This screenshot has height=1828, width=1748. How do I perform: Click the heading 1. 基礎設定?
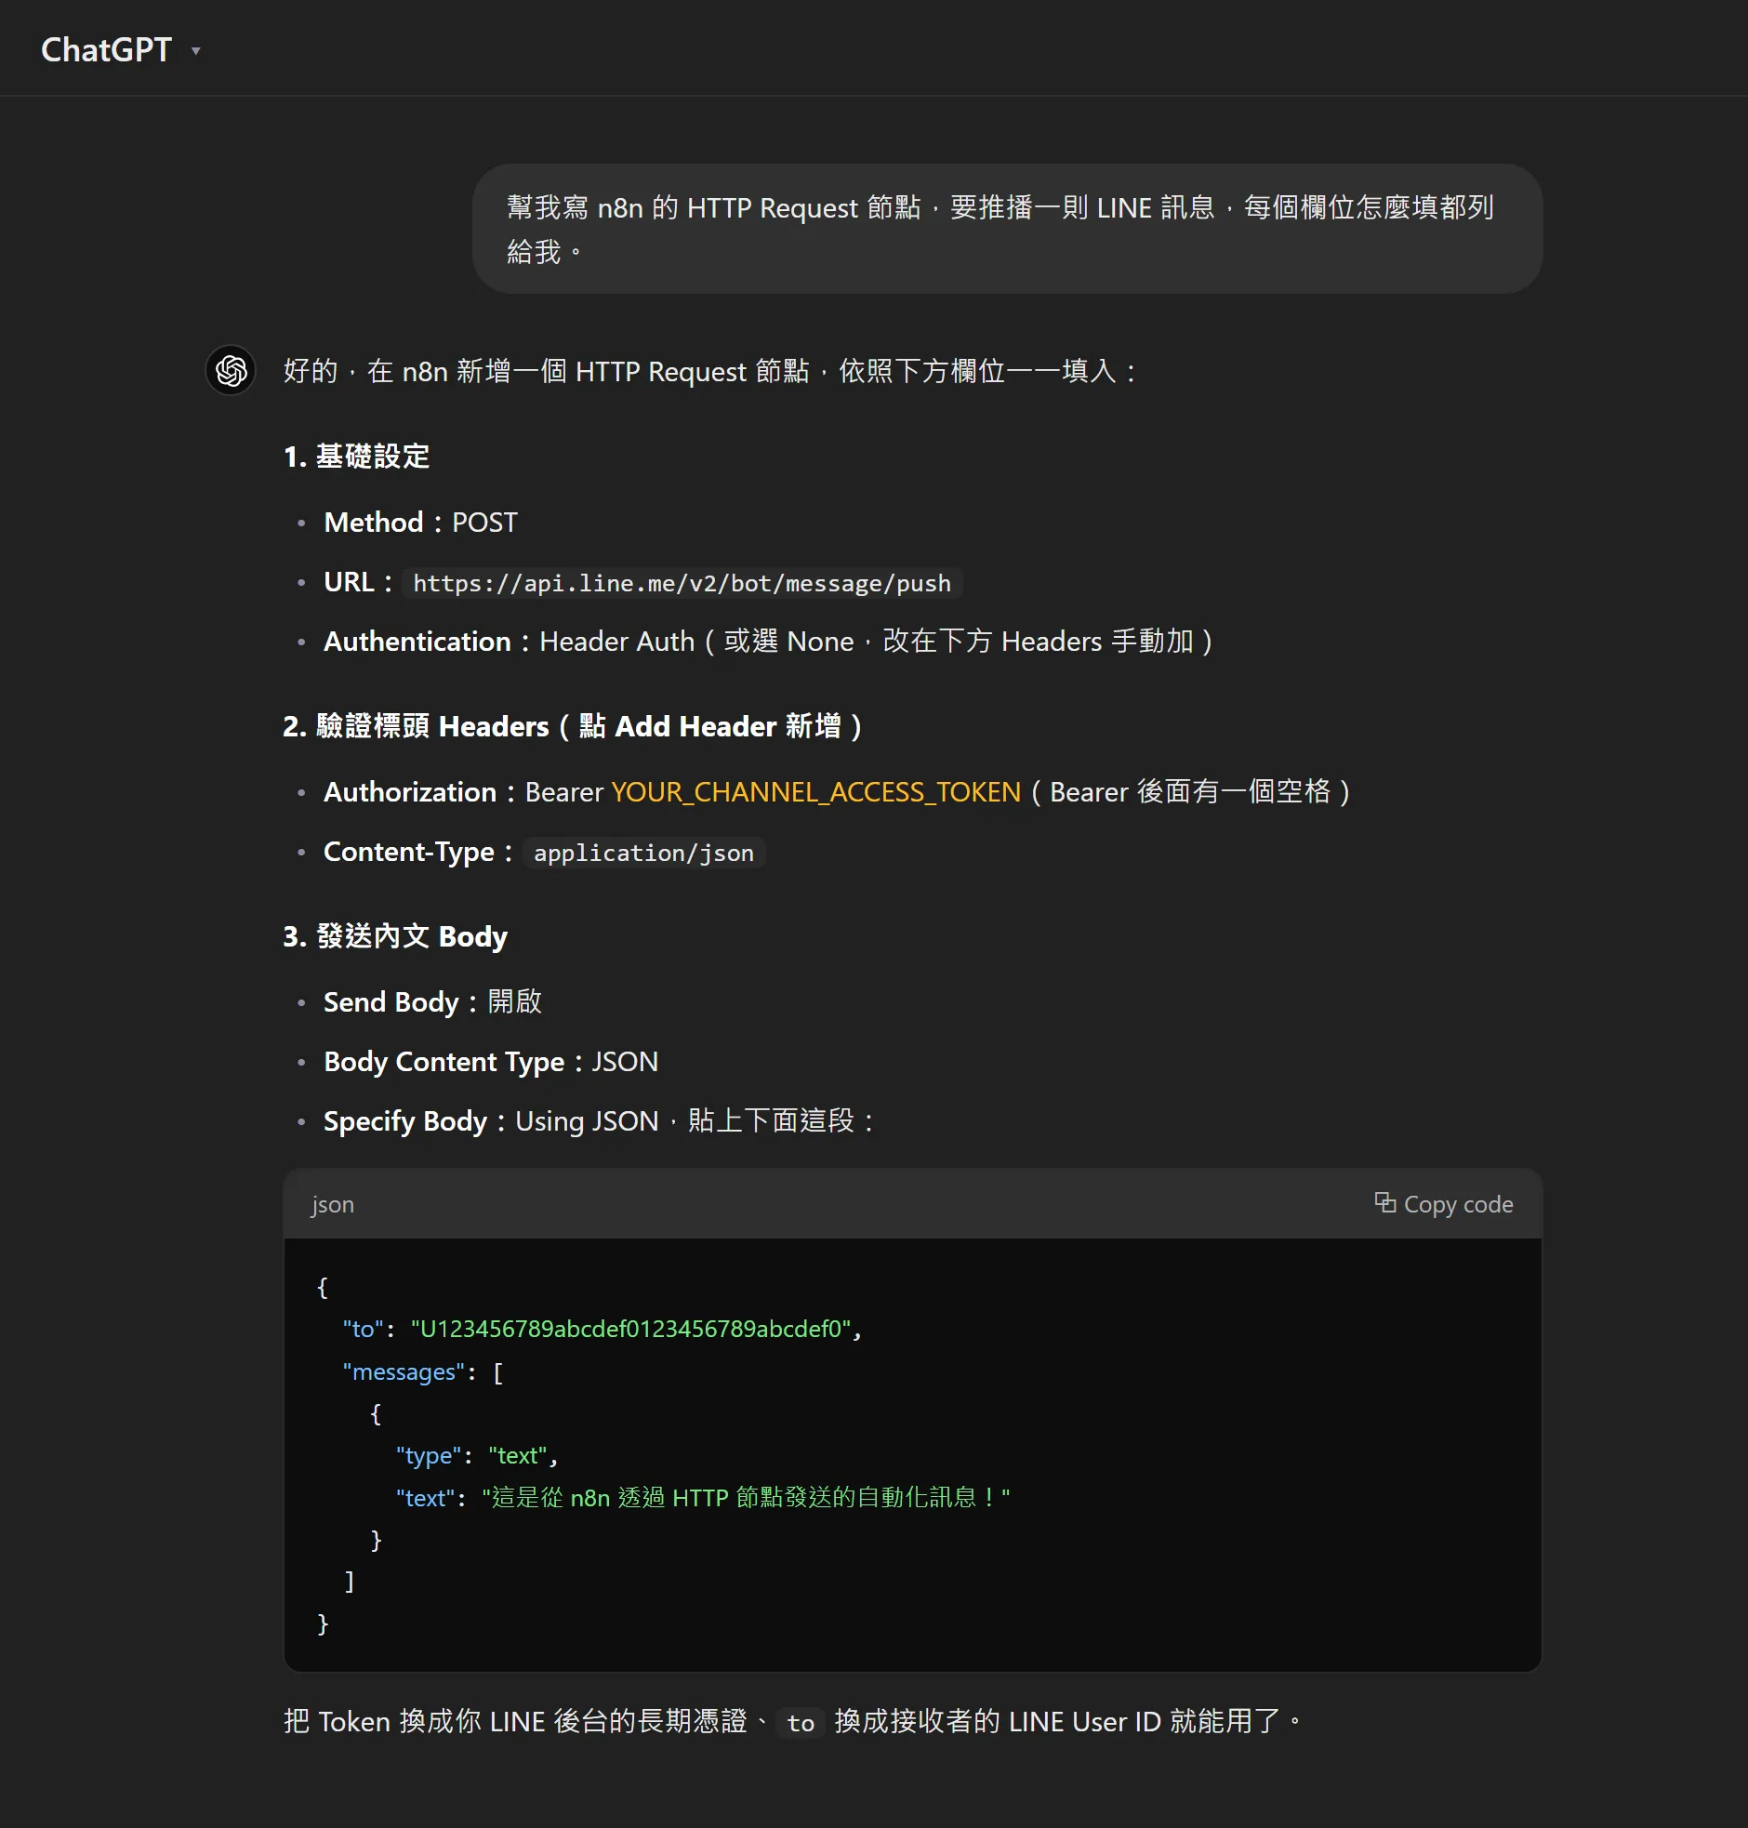pos(357,457)
